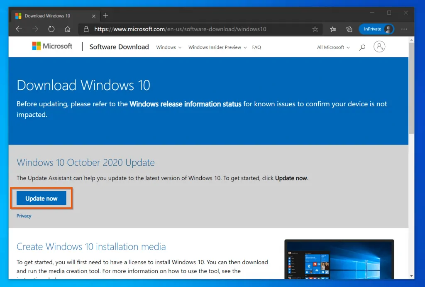425x287 pixels.
Task: Open the Collections icon in the toolbar
Action: point(349,29)
